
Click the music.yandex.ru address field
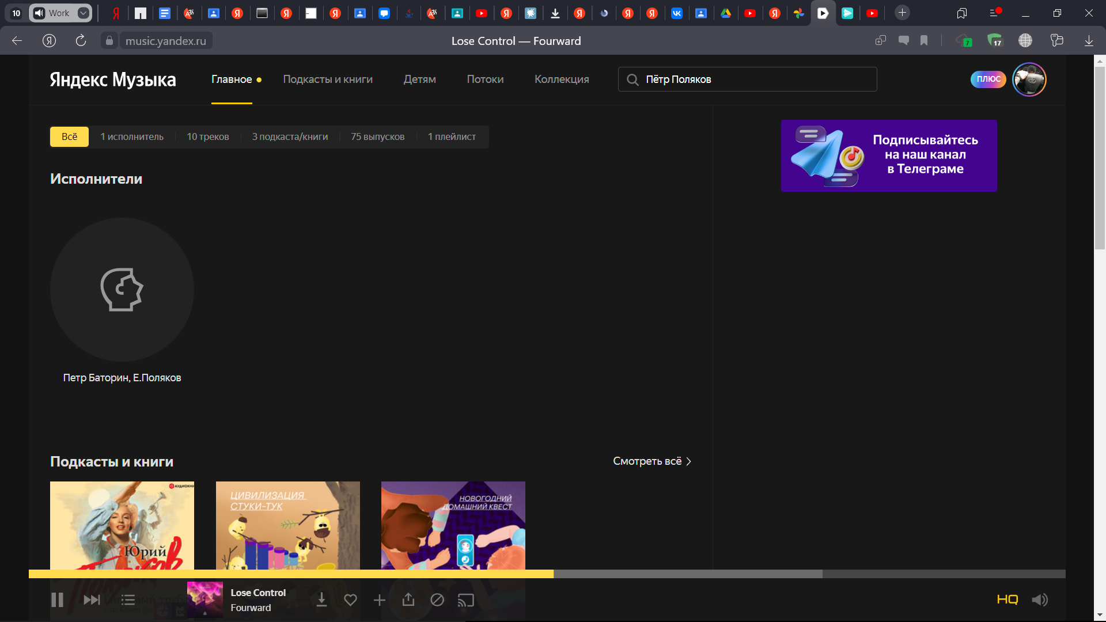click(x=166, y=41)
